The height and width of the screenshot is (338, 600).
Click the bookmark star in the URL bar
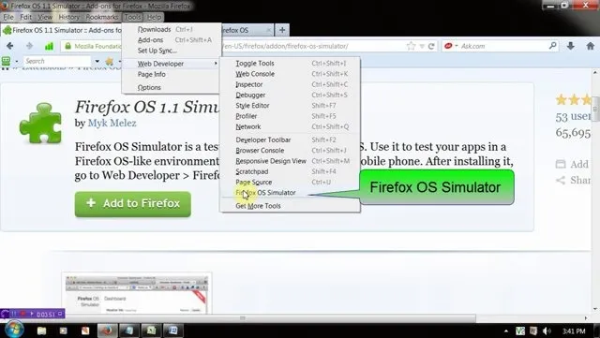coord(411,46)
